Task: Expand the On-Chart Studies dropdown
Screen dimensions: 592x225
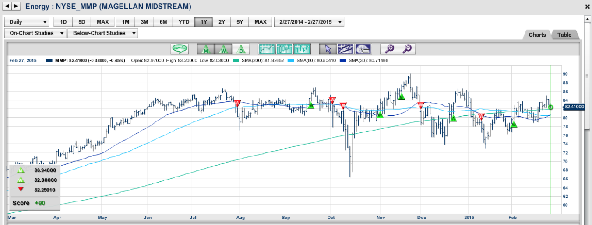Action: pyautogui.click(x=35, y=33)
